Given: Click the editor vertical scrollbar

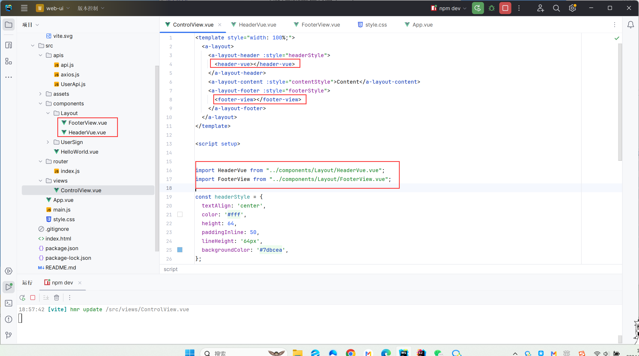Looking at the screenshot, I should coord(620,102).
